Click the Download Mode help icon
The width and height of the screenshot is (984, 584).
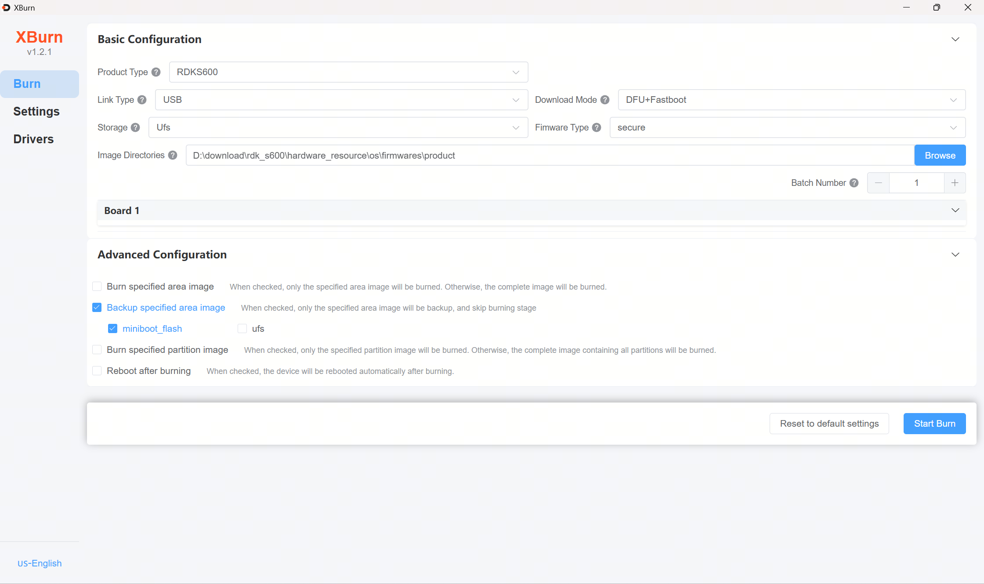point(605,100)
